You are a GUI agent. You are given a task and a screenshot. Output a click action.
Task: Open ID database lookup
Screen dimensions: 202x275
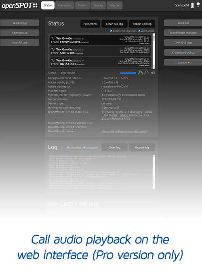coord(183,52)
